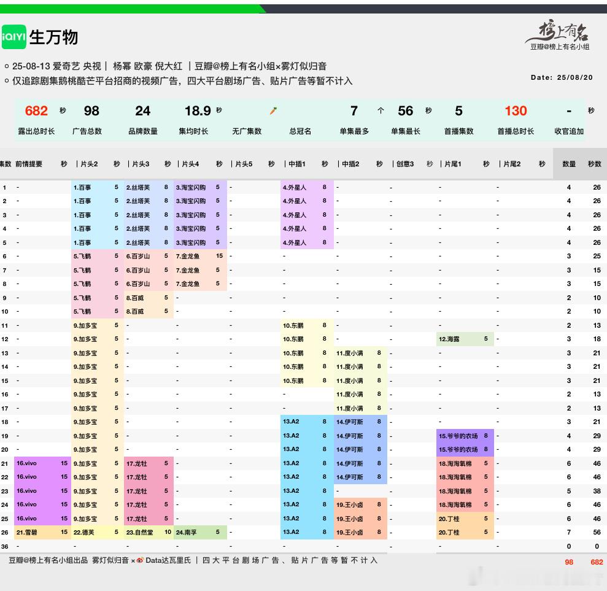The height and width of the screenshot is (591, 607).
Task: Click the 14.伊可斯 cell in episode 18 row
Action: tap(360, 422)
